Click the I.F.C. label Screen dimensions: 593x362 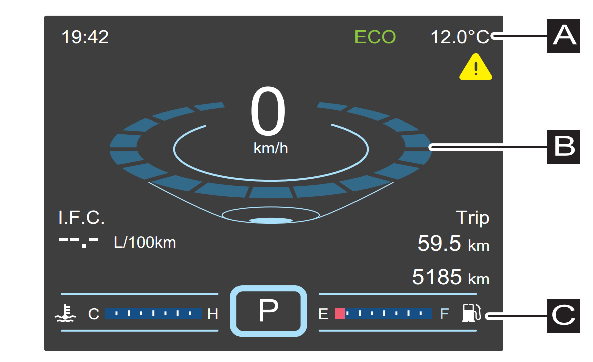[82, 218]
